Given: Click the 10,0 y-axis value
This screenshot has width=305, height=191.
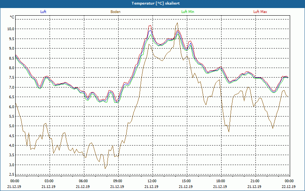Looking at the screenshot, I should pos(11,29).
